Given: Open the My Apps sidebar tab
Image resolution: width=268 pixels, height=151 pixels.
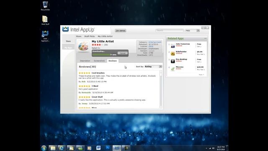Looking at the screenshot, I should pyautogui.click(x=68, y=48).
